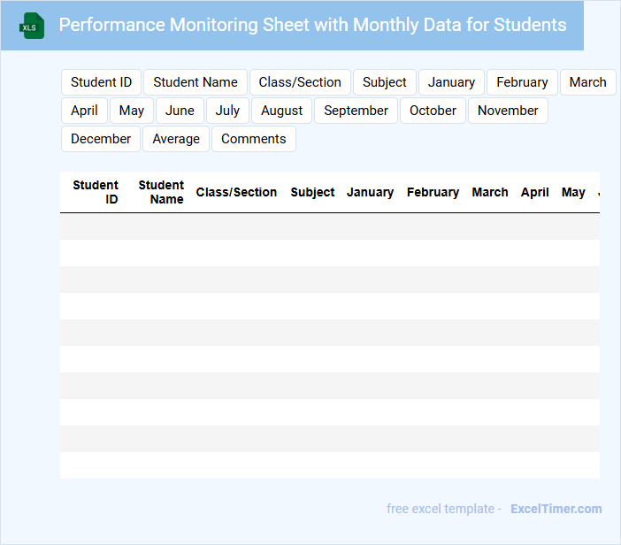Select the Student Name tag

195,82
